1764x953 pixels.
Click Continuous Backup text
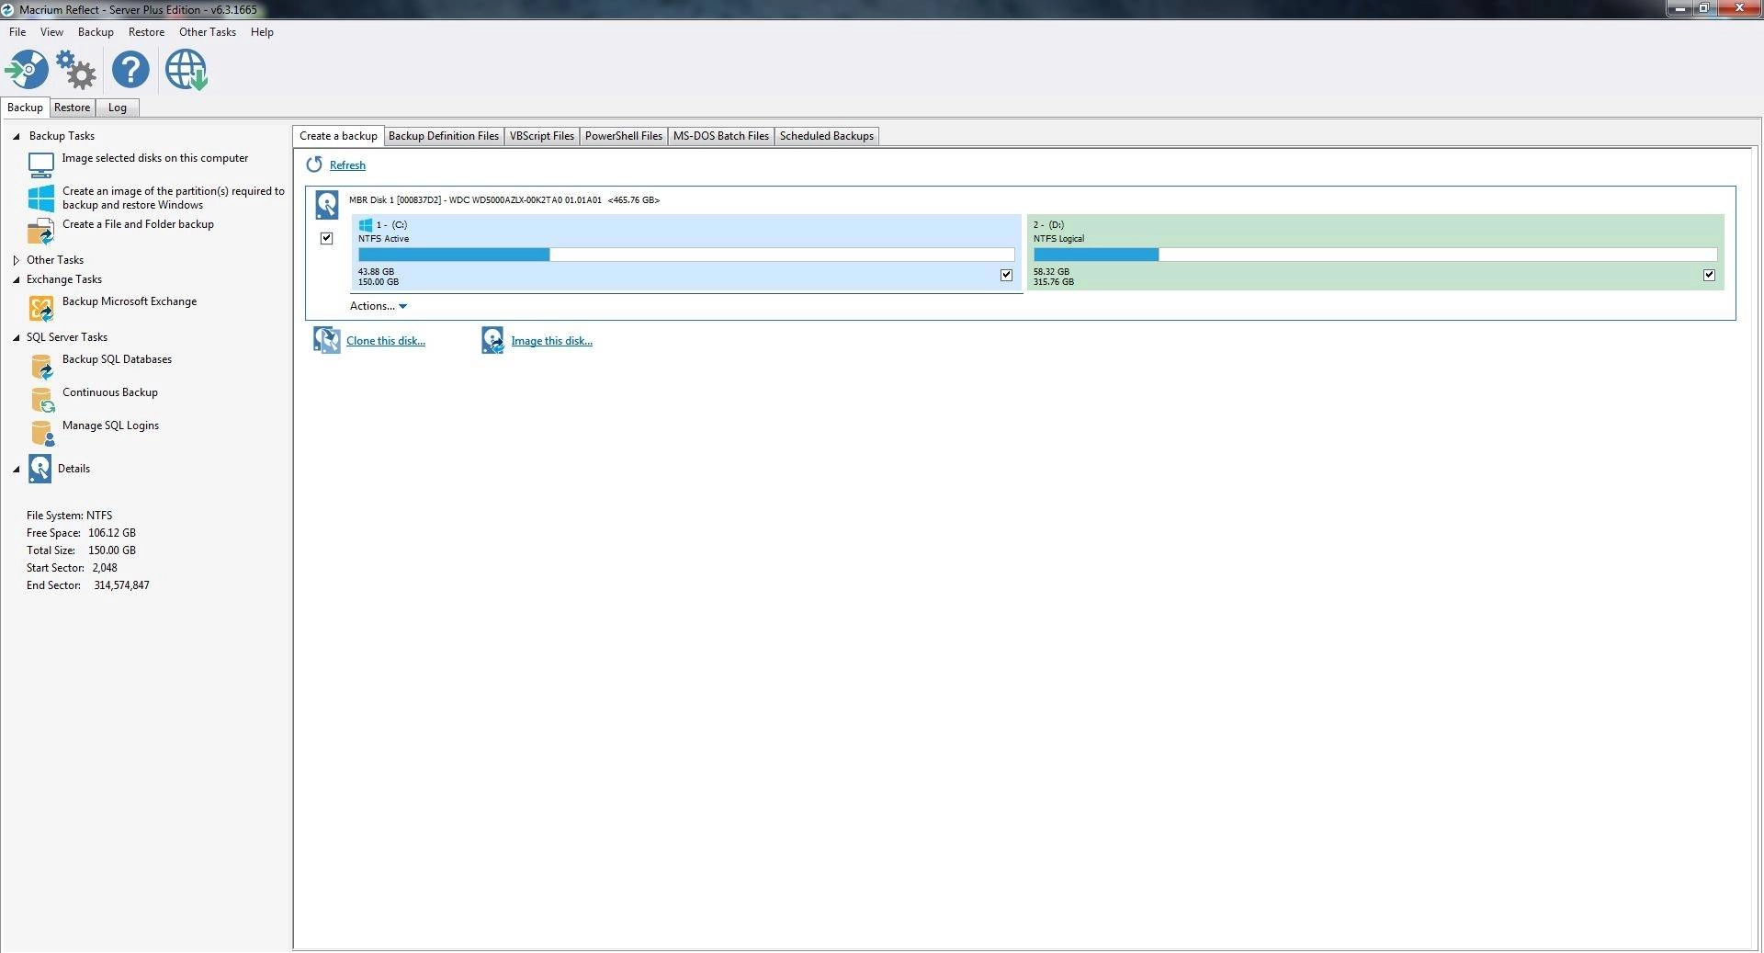(x=110, y=392)
